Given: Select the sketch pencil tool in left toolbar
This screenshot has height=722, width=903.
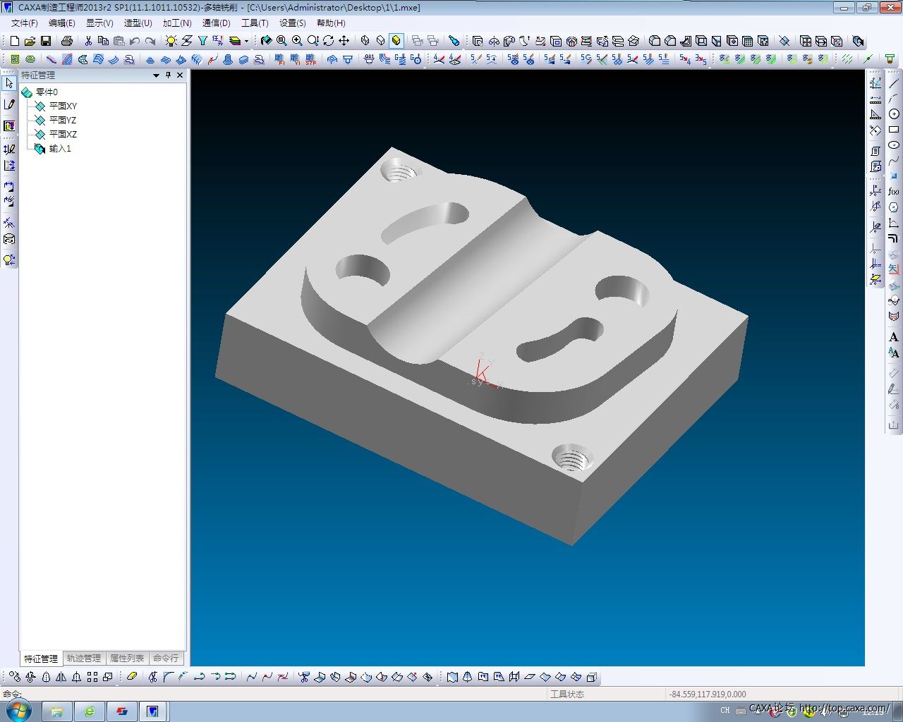Looking at the screenshot, I should [x=9, y=104].
